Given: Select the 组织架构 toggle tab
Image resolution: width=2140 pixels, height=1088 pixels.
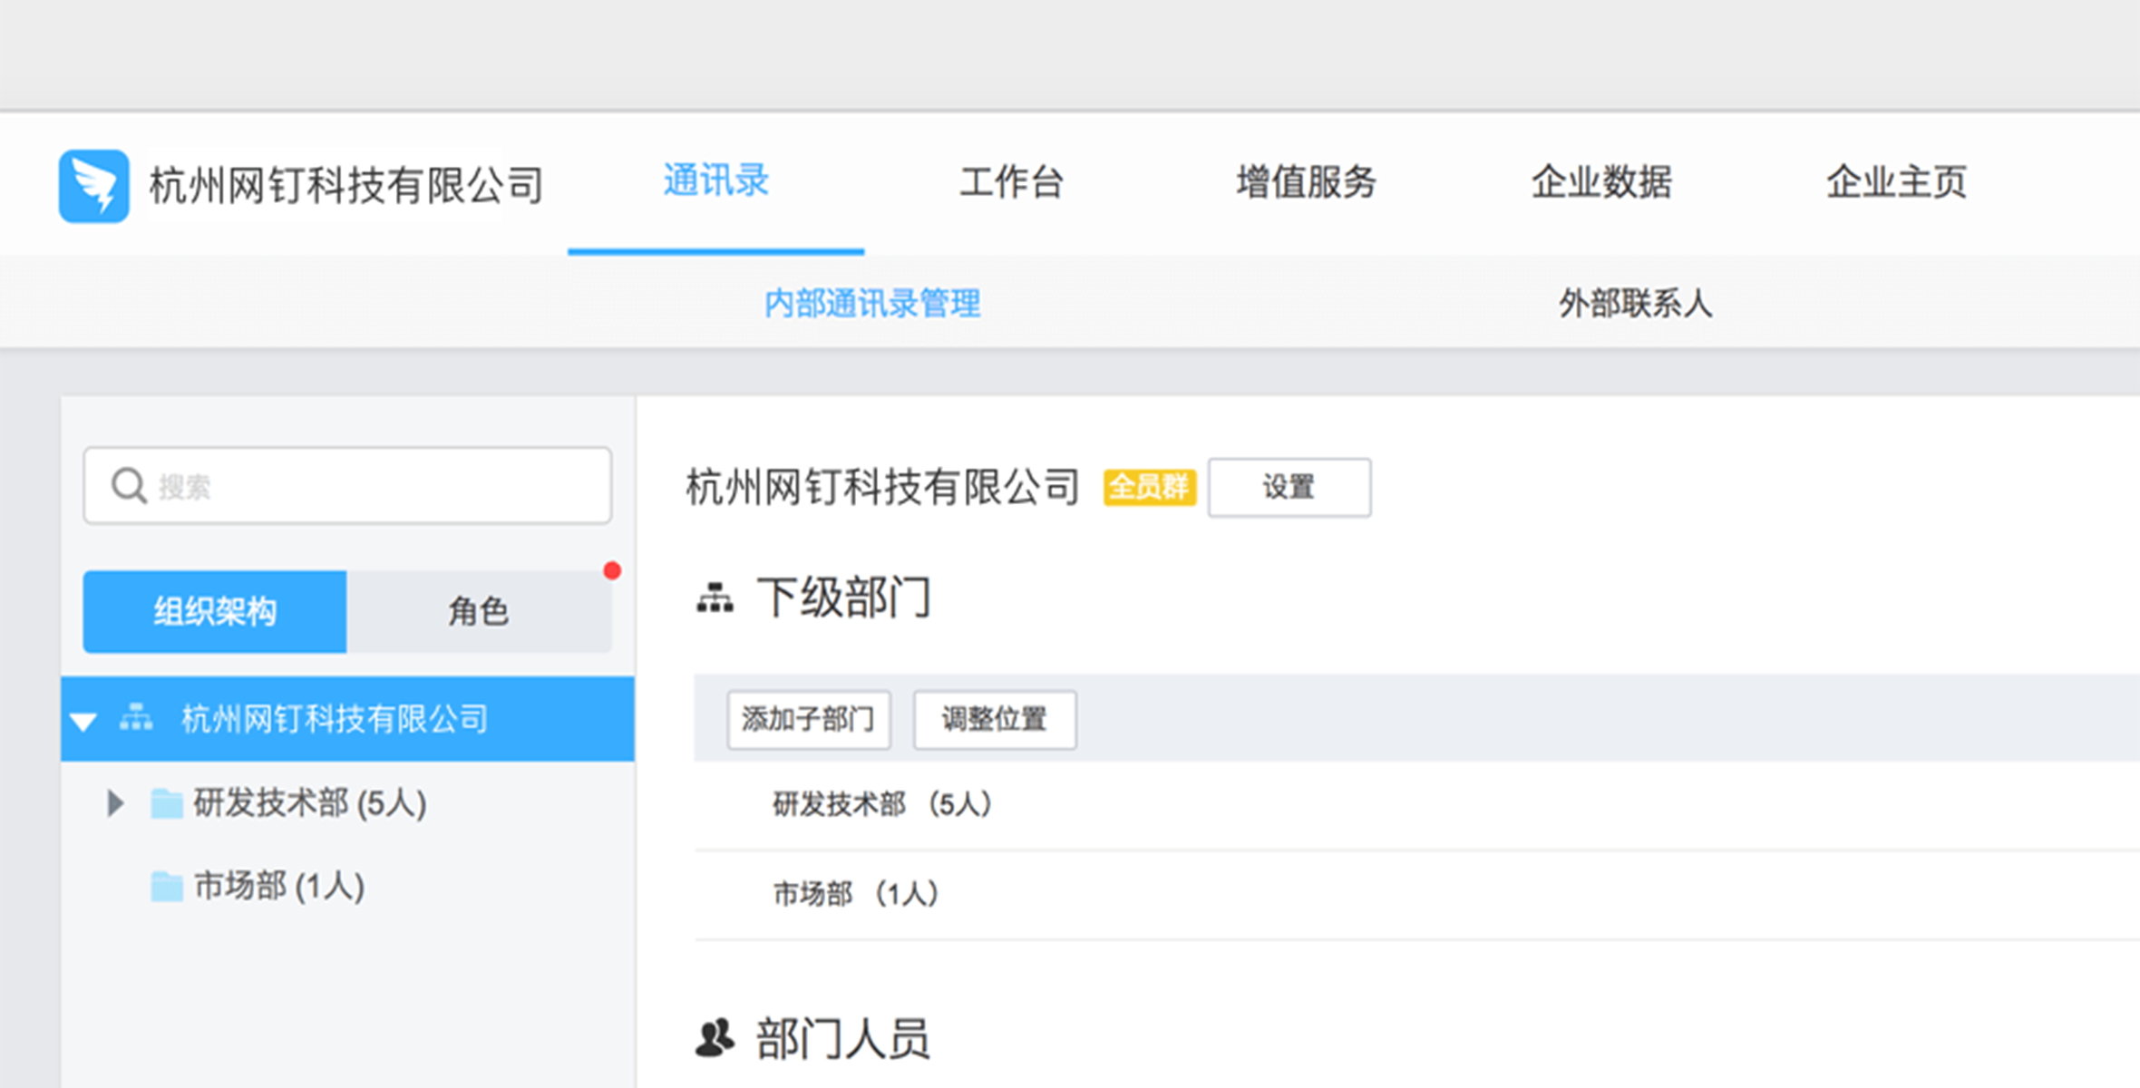Looking at the screenshot, I should [x=215, y=611].
